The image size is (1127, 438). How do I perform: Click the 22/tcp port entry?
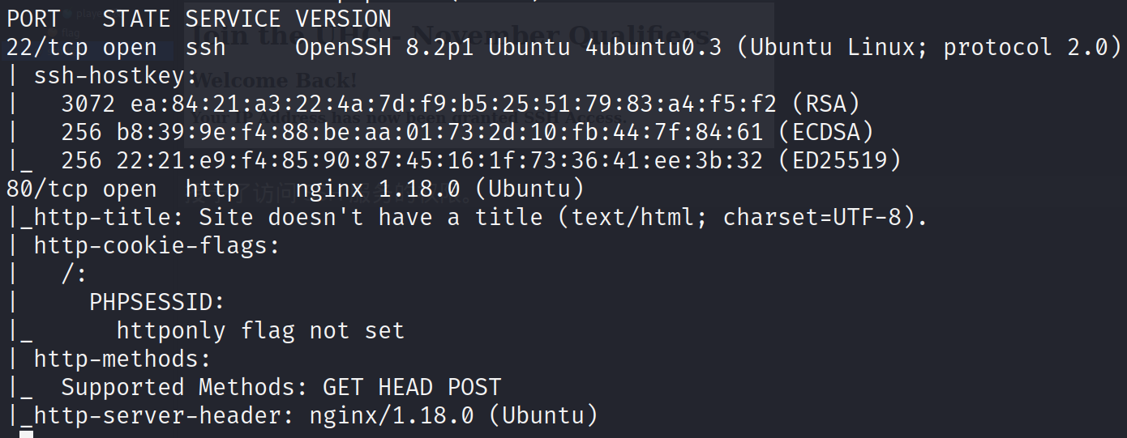pos(47,47)
